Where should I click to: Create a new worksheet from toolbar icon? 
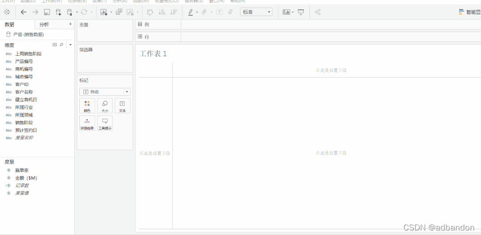tap(104, 12)
